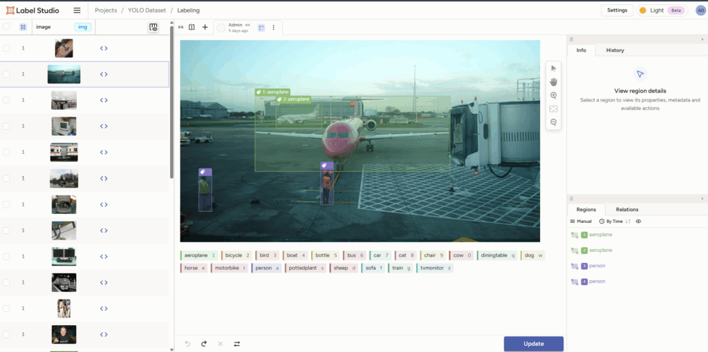Create new annotation with plus icon

[205, 27]
